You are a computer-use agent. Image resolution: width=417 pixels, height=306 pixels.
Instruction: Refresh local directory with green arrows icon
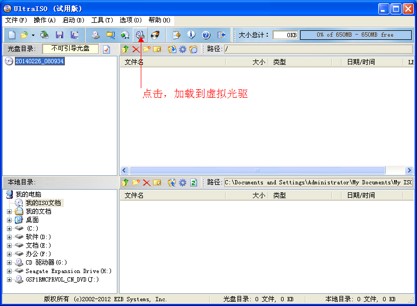pyautogui.click(x=193, y=183)
